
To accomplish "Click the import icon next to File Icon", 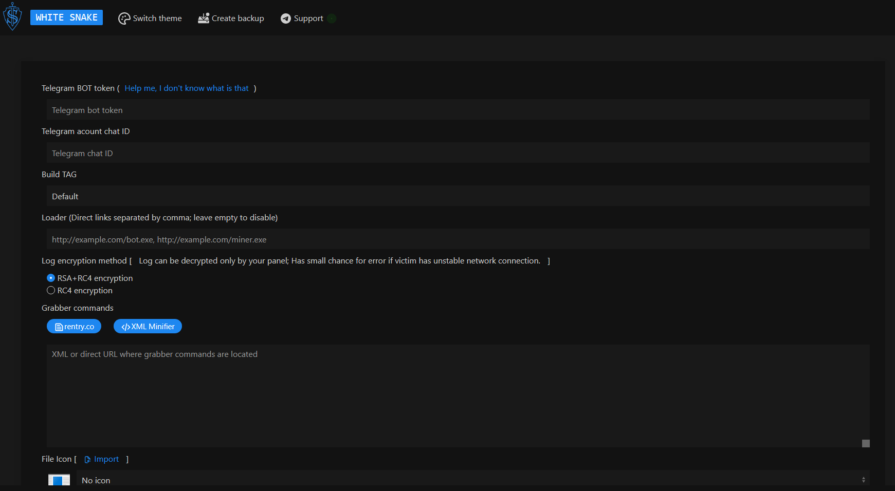I will point(87,459).
